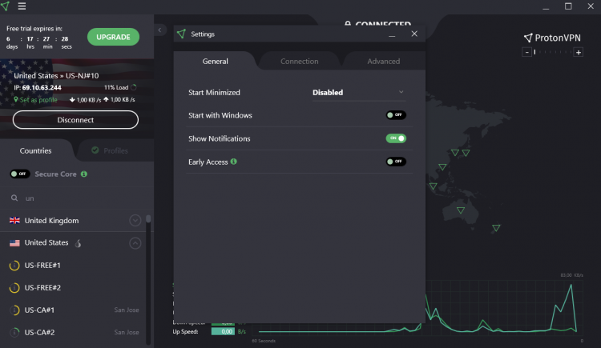Open the hamburger menu in the main window

(22, 6)
